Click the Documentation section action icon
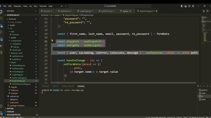This screenshot has width=211, height=118. coord(37,115)
